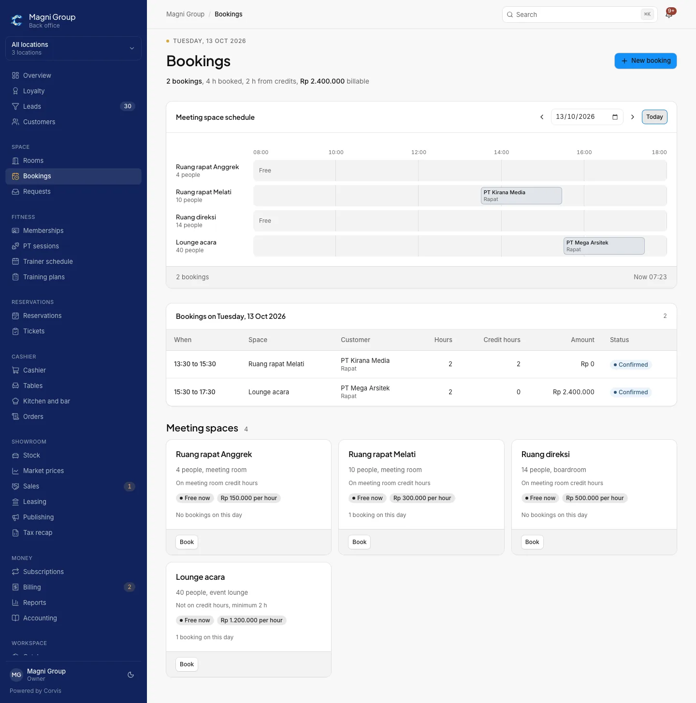Screen dimensions: 696x703
Task: Book Ruang rapat Melati
Action: tap(359, 542)
